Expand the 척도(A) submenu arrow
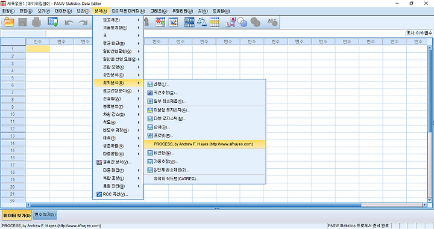The height and width of the screenshot is (229, 434). [x=139, y=122]
